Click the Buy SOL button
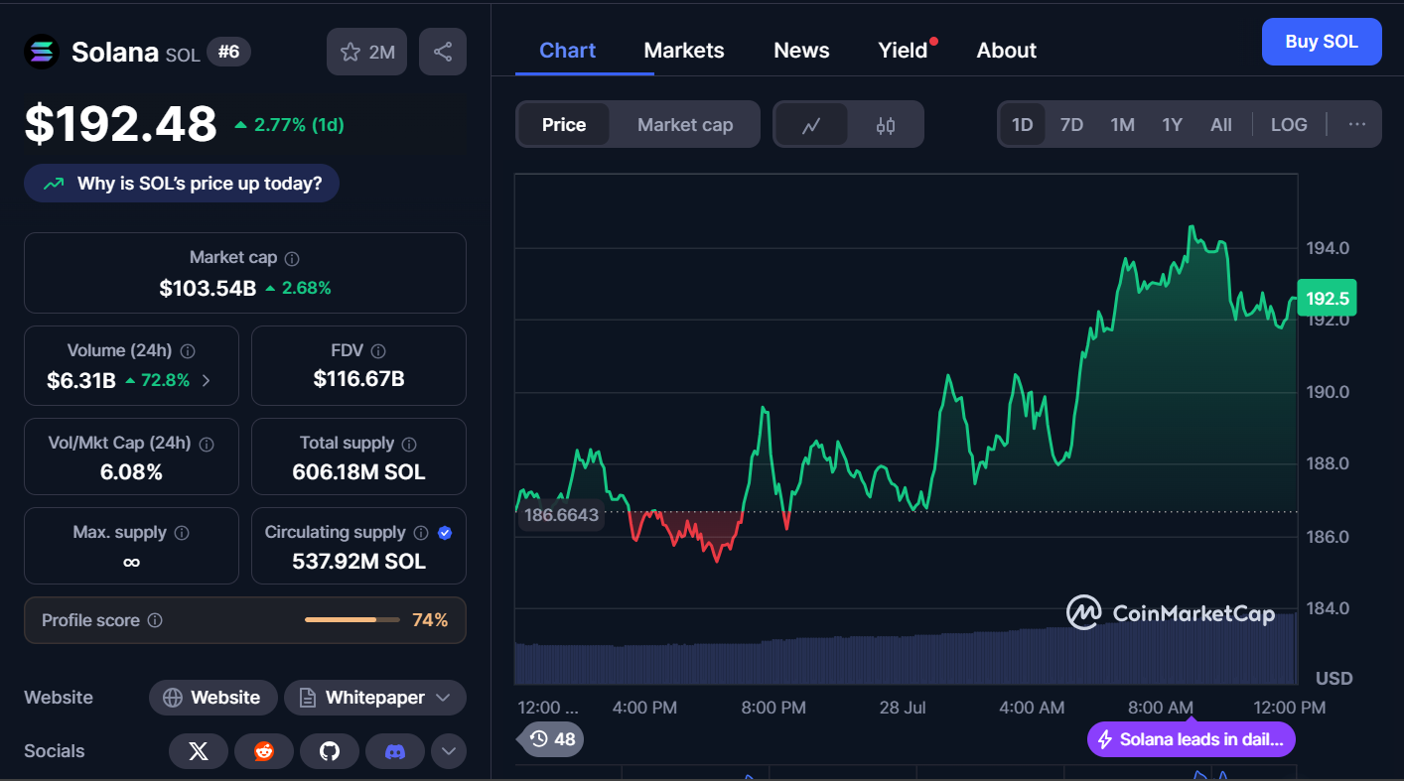The height and width of the screenshot is (781, 1404). coord(1322,42)
